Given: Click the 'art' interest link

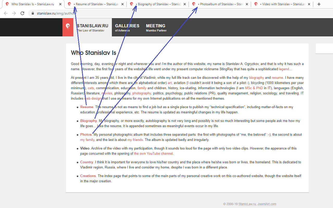Looking at the screenshot, I should [x=170, y=83].
